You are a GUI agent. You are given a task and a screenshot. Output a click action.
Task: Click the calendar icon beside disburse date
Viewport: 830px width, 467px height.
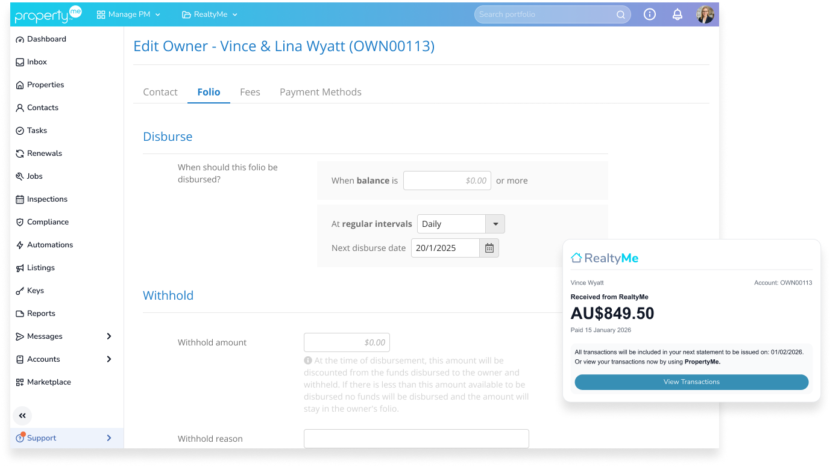pyautogui.click(x=489, y=248)
